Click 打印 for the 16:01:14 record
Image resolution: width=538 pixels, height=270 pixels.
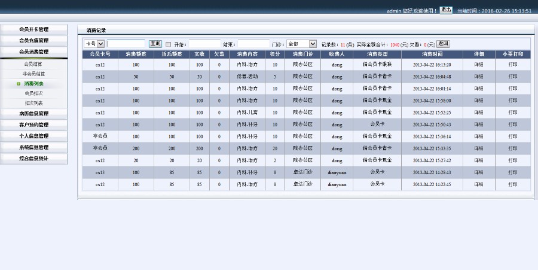pyautogui.click(x=513, y=89)
